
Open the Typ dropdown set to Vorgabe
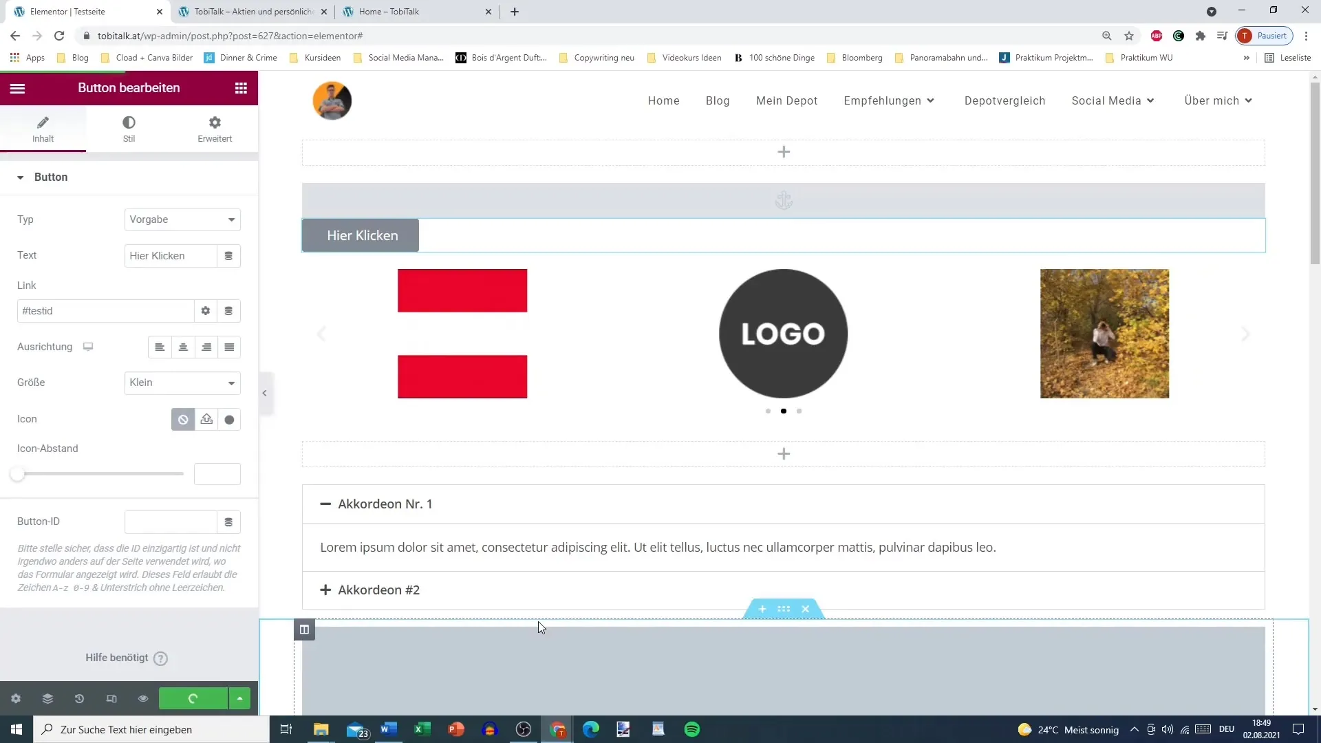coord(182,219)
